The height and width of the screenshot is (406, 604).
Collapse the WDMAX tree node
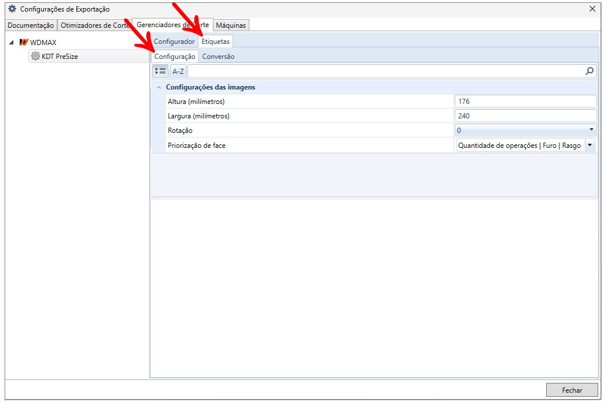tap(12, 42)
